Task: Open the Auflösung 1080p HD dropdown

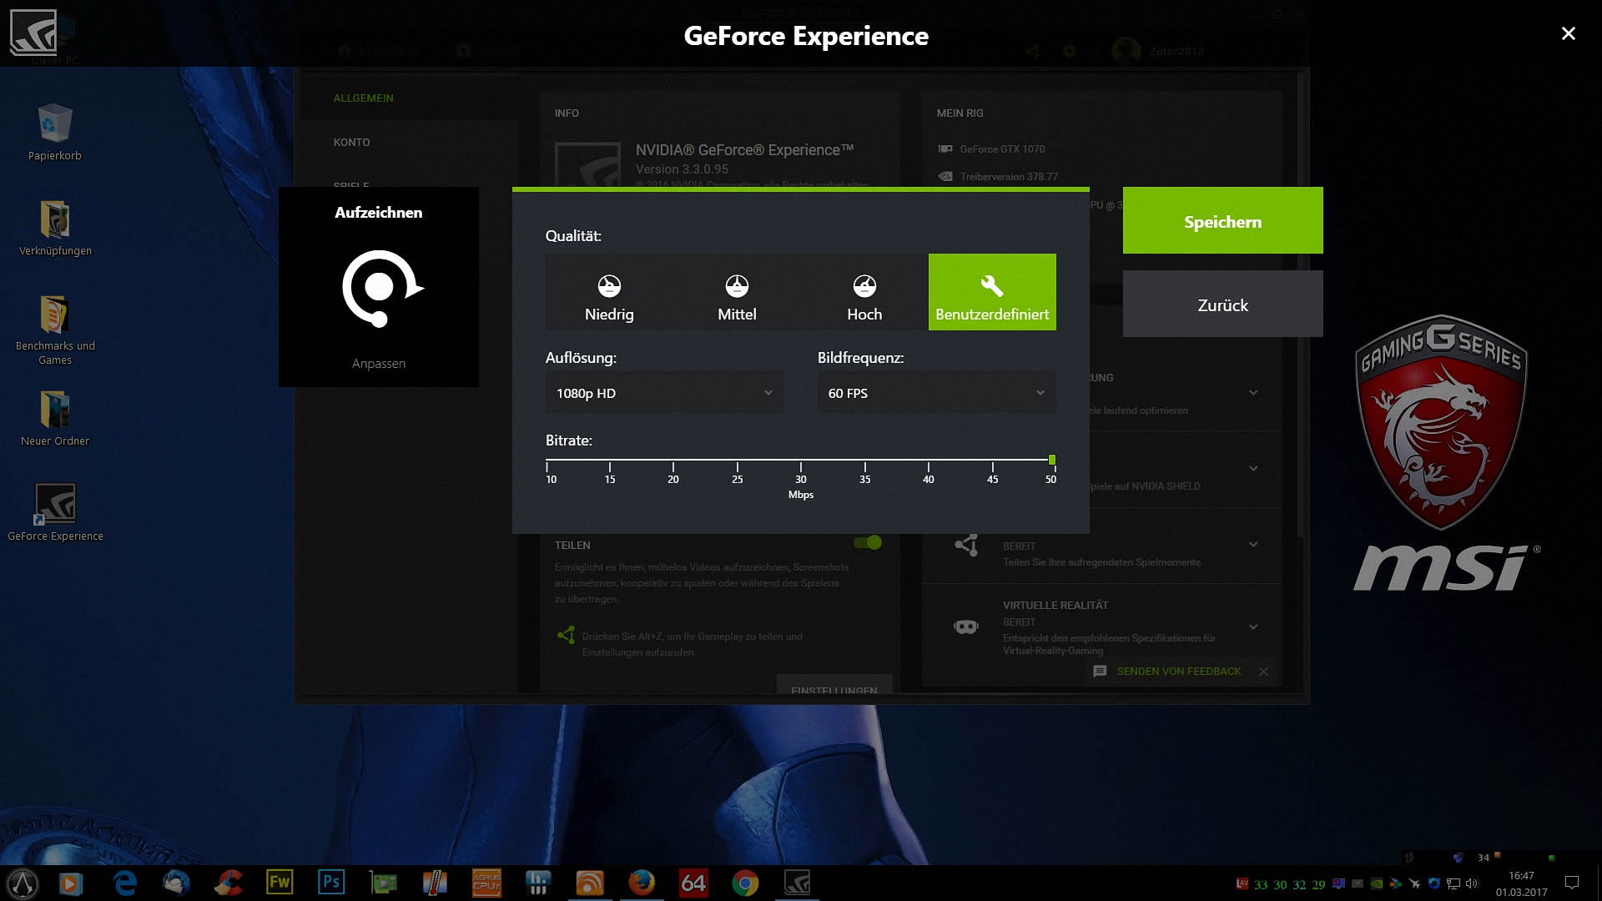Action: [x=664, y=393]
